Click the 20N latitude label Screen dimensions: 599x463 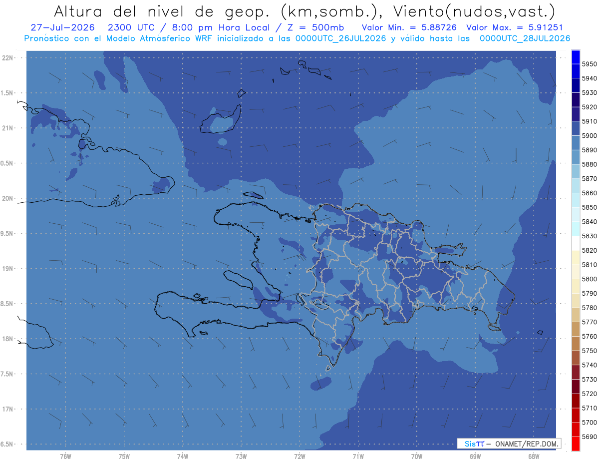(x=7, y=198)
